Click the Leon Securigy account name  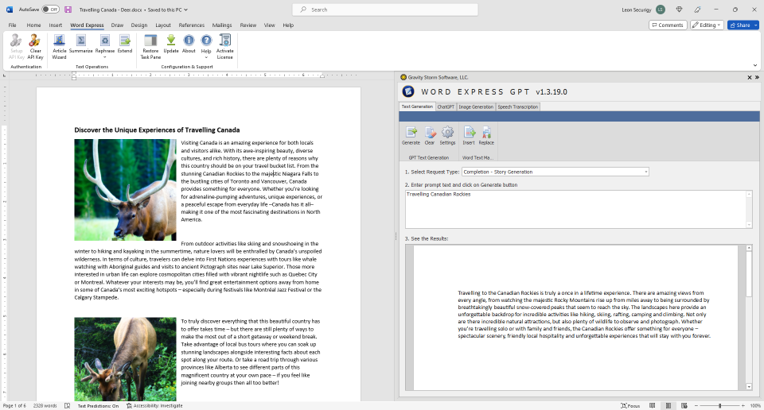click(x=637, y=10)
